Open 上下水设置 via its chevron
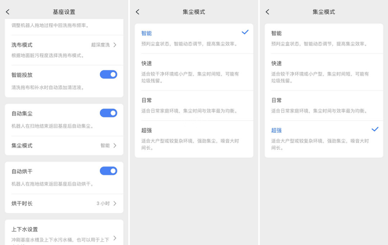The height and width of the screenshot is (245, 388). point(115,238)
